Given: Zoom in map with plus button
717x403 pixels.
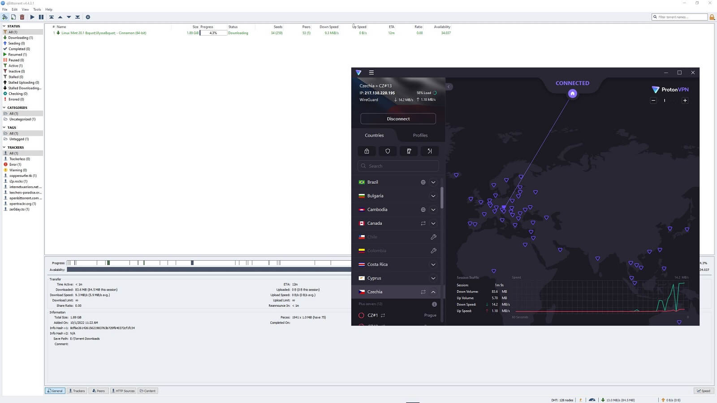Looking at the screenshot, I should [x=685, y=100].
